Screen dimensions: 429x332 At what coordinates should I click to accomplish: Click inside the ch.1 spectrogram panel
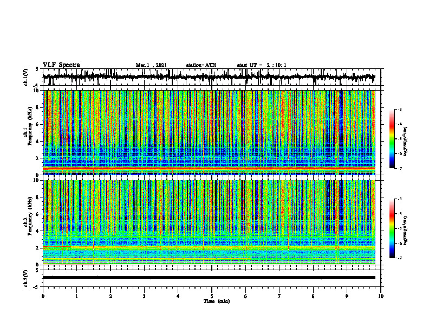click(209, 132)
